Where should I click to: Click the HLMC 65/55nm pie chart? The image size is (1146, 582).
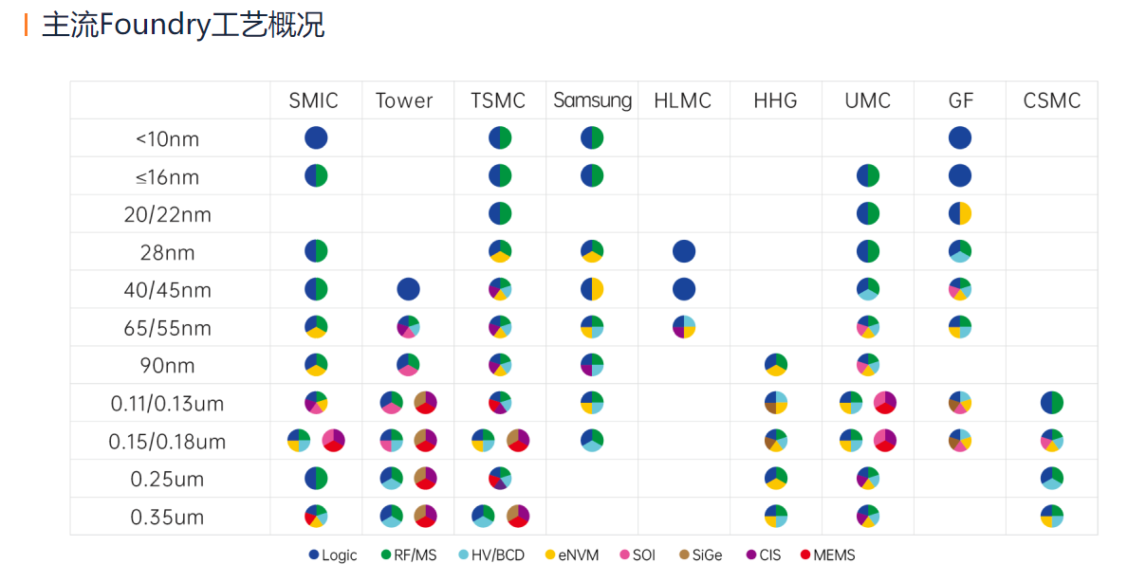[x=683, y=327]
